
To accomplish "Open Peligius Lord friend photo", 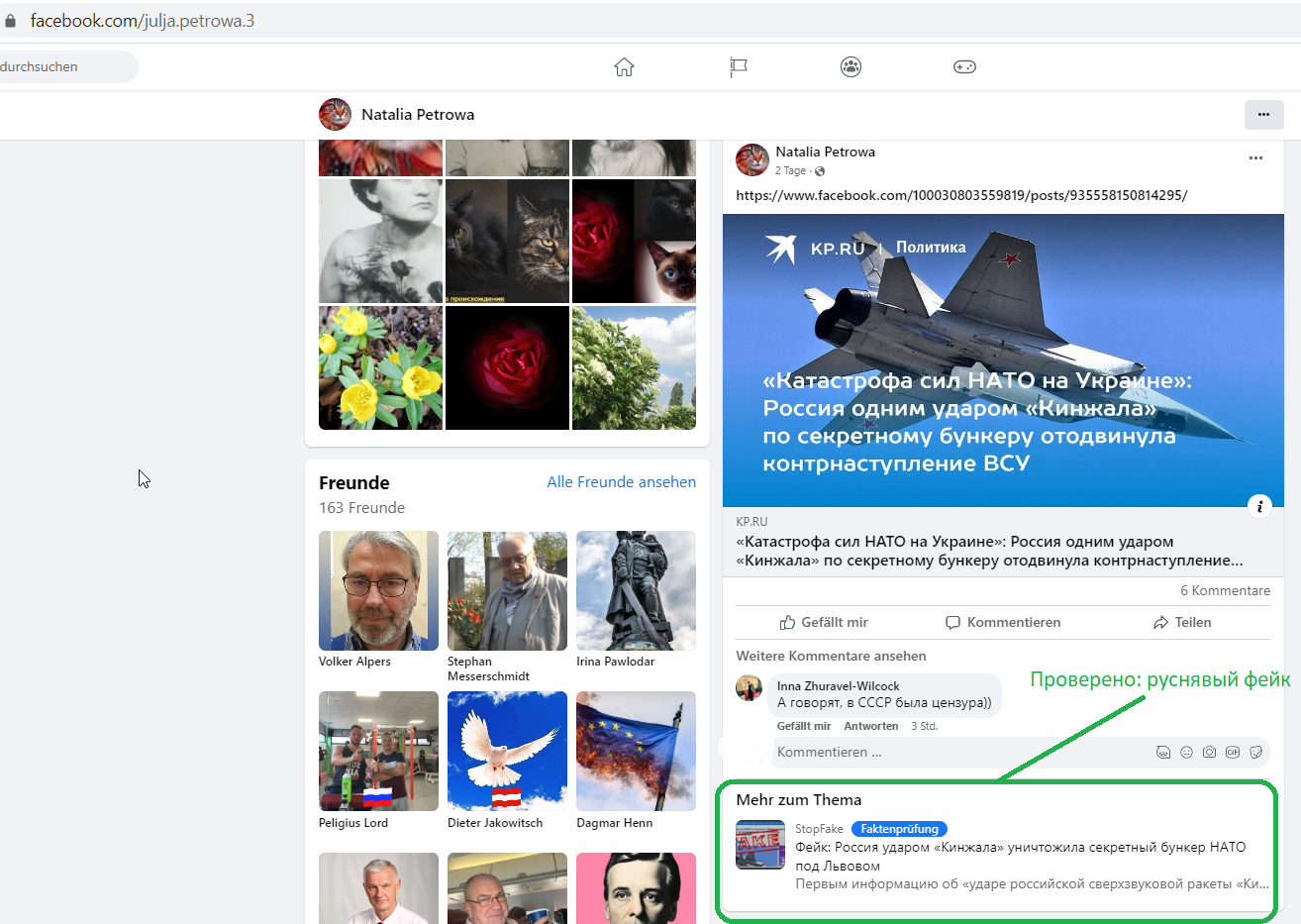I will click(x=378, y=752).
